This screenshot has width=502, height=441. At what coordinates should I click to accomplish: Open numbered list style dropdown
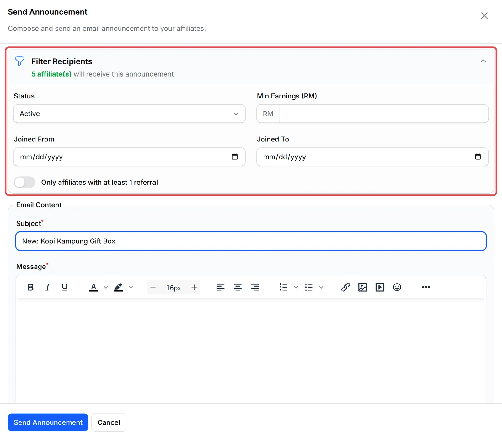tap(296, 287)
